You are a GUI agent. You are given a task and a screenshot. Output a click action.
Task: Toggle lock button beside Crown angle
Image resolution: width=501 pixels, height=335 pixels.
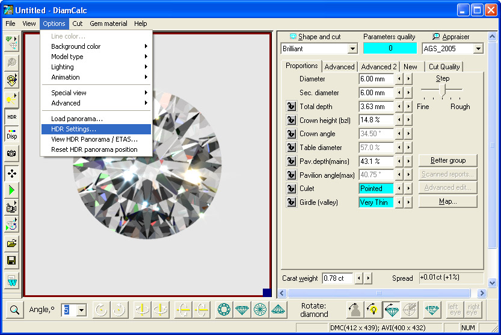tap(291, 134)
